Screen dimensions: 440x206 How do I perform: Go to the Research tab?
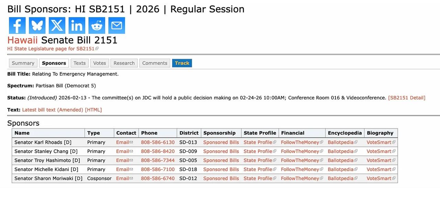pyautogui.click(x=124, y=63)
